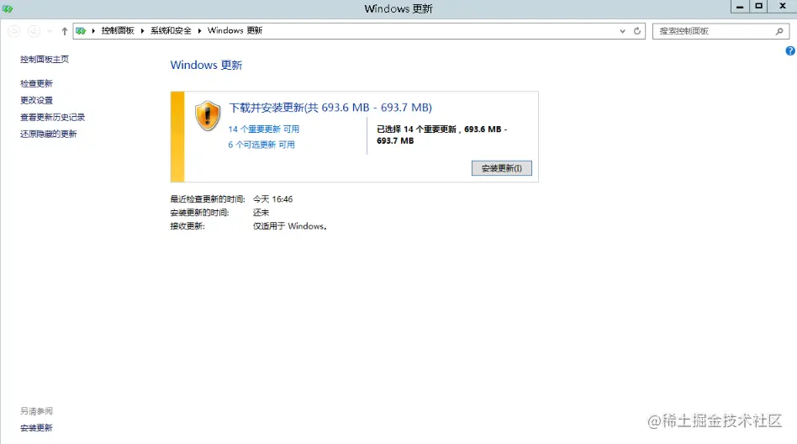
Task: Click 检查更新 in the sidebar
Action: (x=36, y=83)
